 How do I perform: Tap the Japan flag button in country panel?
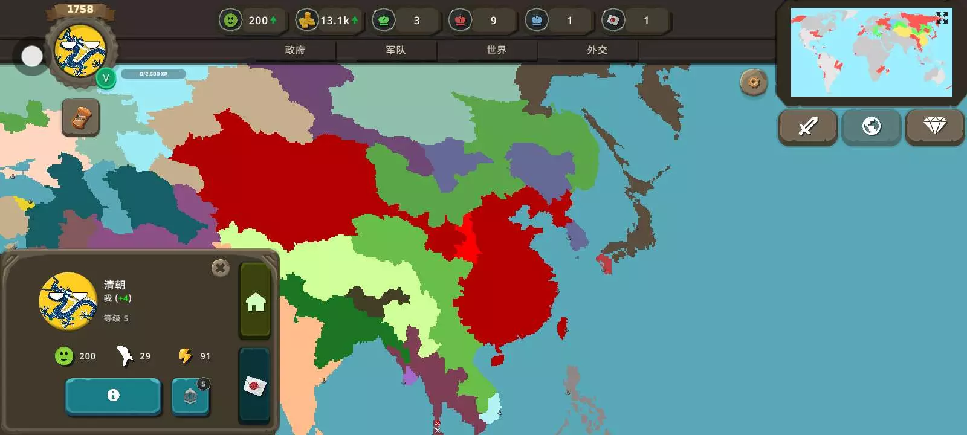tap(254, 385)
